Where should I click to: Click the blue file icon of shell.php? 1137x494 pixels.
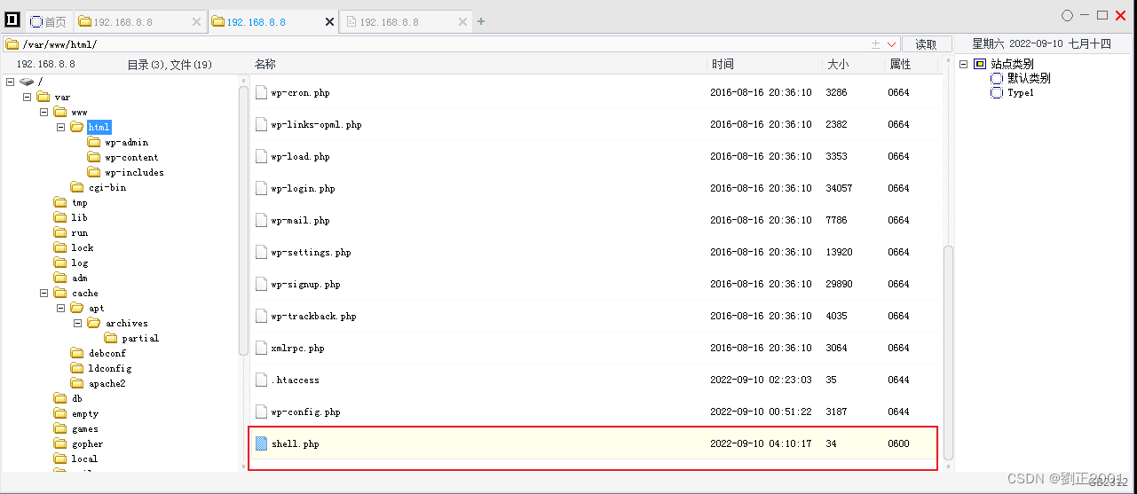click(261, 443)
